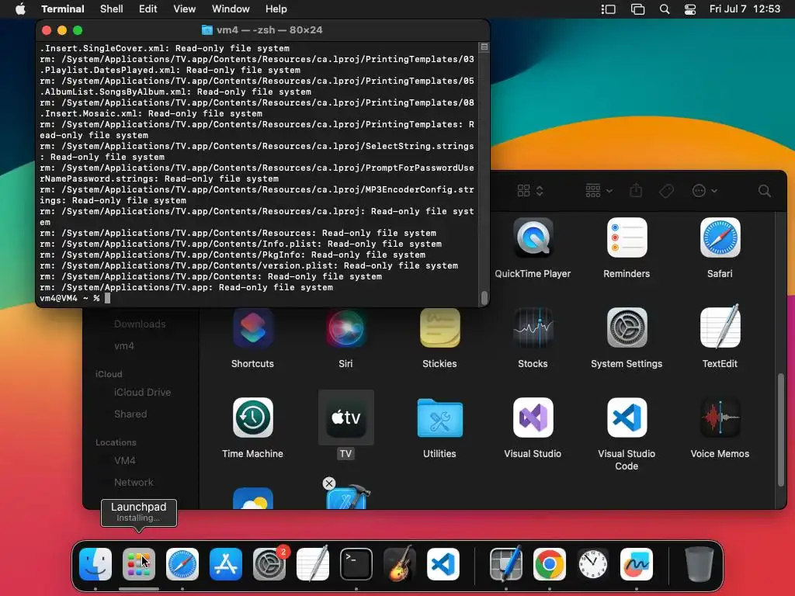
Task: Select the Time Machine app icon
Action: click(252, 418)
